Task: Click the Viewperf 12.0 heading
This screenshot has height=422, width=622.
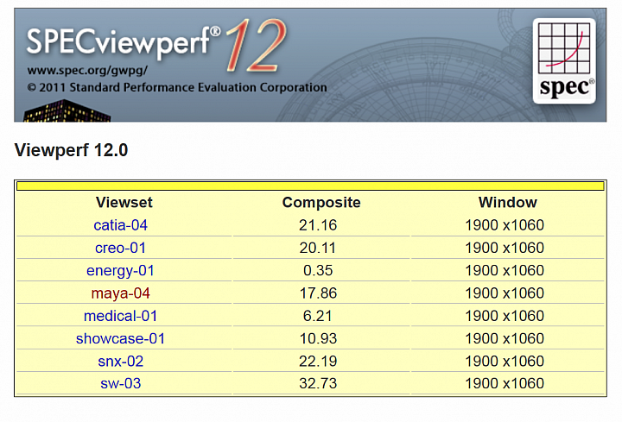Action: pos(71,150)
